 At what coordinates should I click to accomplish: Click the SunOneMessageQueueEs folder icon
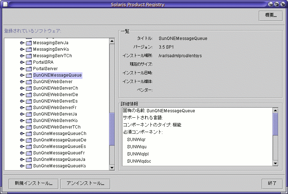[x=29, y=146]
